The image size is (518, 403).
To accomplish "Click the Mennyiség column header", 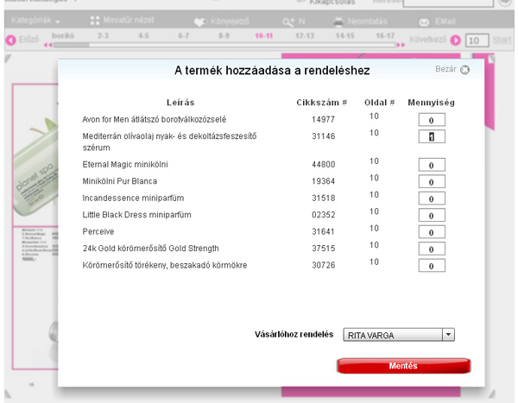I will pyautogui.click(x=432, y=103).
